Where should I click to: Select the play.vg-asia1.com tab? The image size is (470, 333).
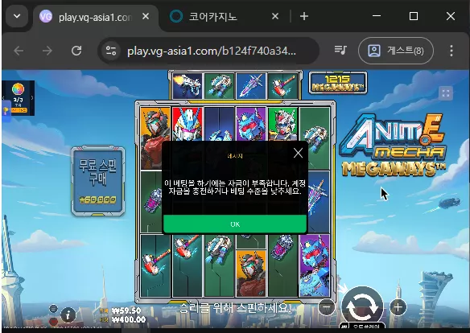95,16
